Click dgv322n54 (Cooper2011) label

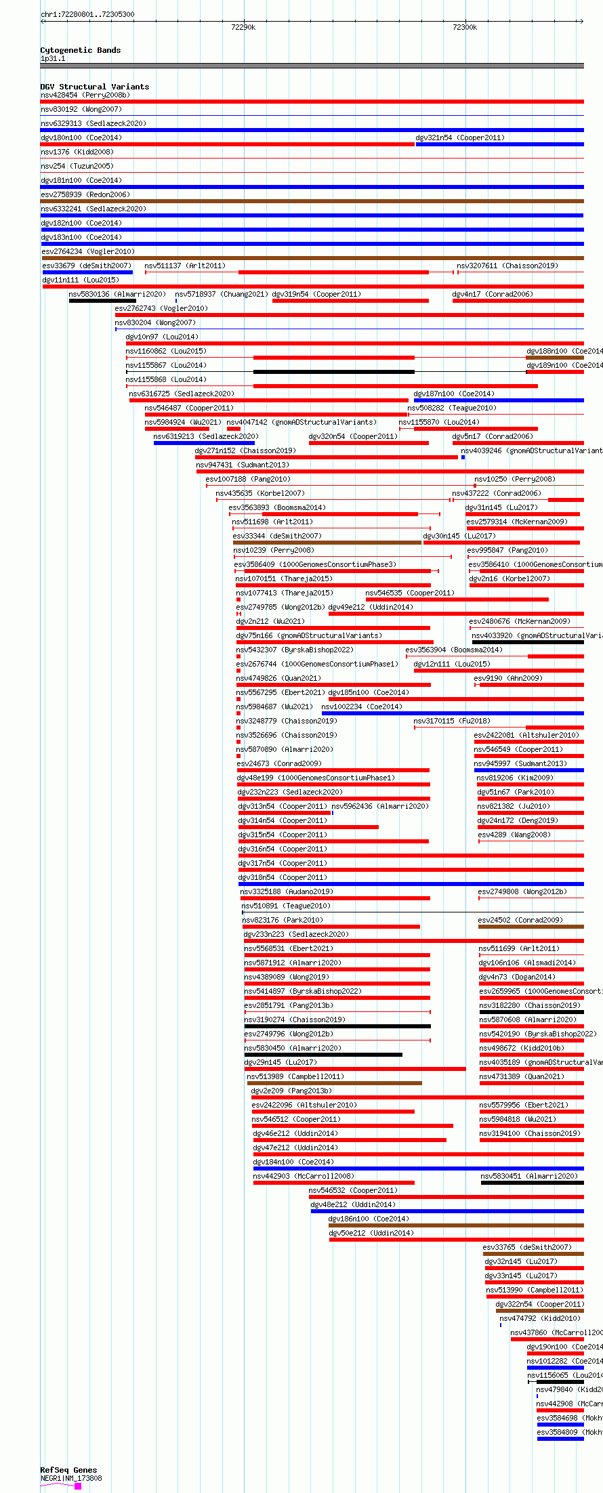pyautogui.click(x=540, y=1305)
